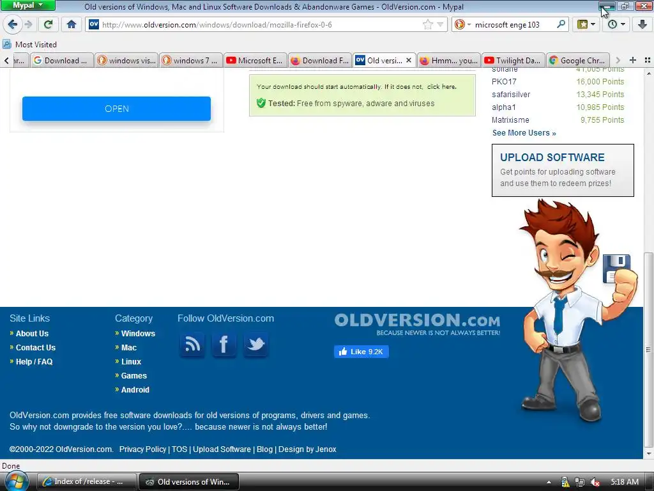Open the home page icon
Image resolution: width=654 pixels, height=491 pixels.
point(72,24)
